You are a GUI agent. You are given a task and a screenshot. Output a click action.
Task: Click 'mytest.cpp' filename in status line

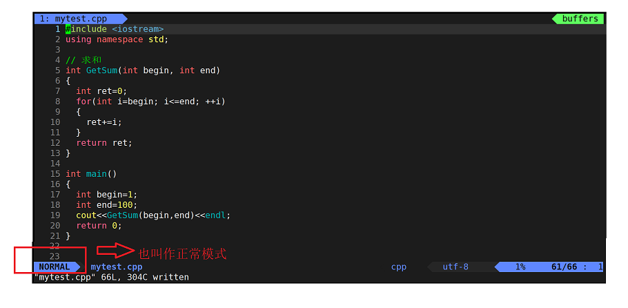[x=117, y=267]
